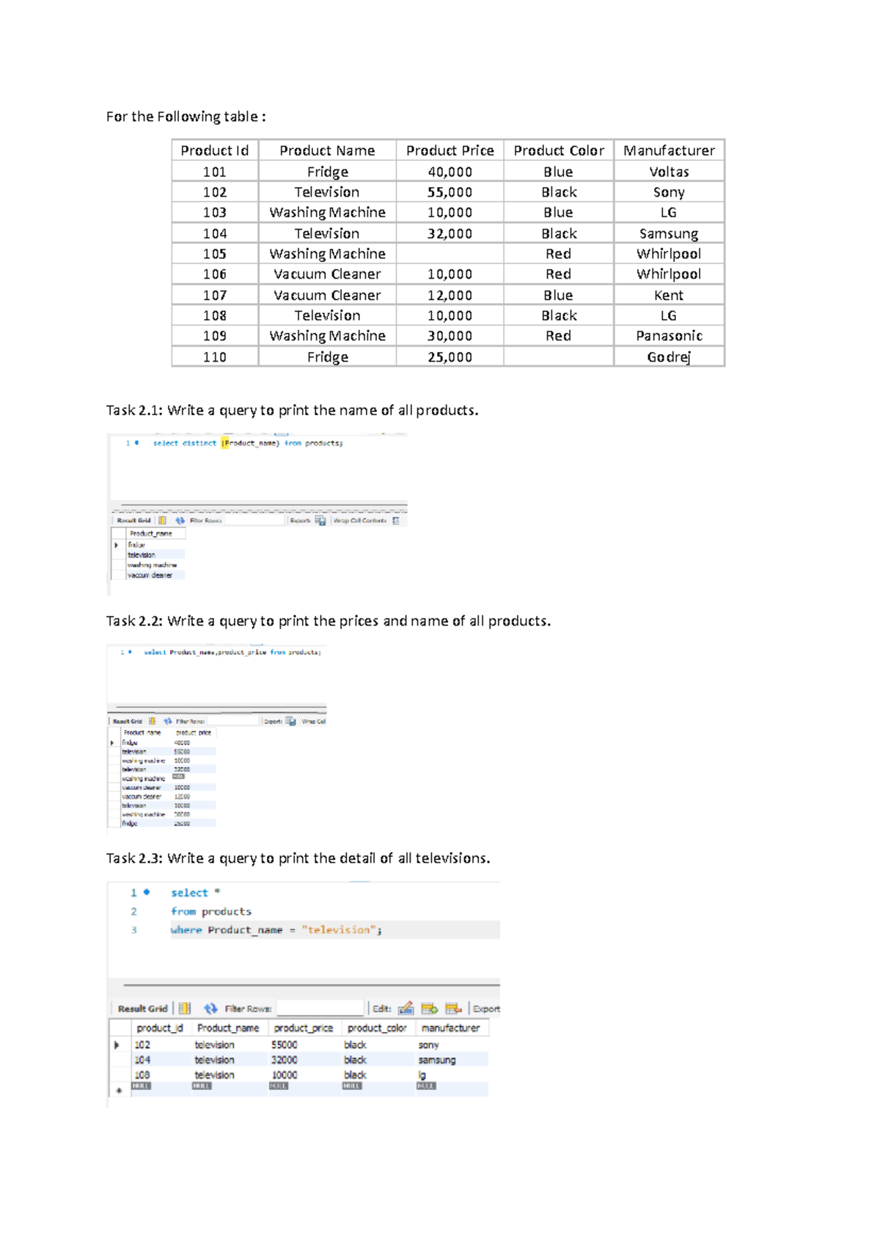
Task: Click the 'Kent' manufacturer cell
Action: point(669,295)
